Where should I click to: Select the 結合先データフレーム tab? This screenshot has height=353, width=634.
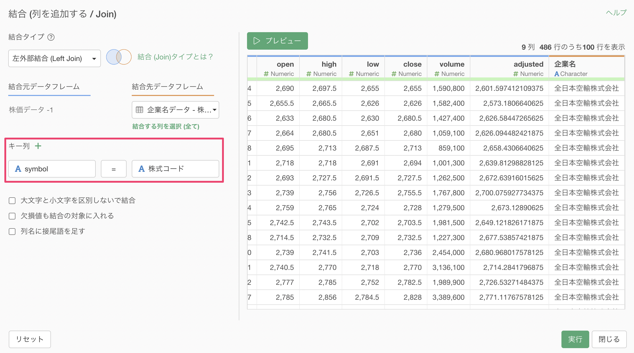[168, 87]
